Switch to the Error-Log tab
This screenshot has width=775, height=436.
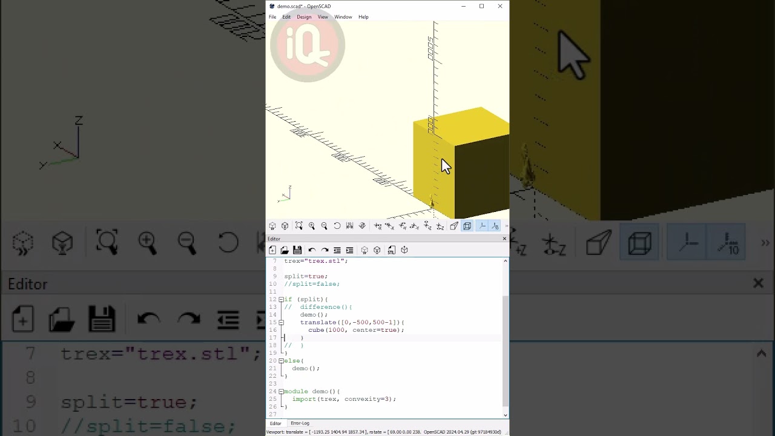[x=300, y=423]
